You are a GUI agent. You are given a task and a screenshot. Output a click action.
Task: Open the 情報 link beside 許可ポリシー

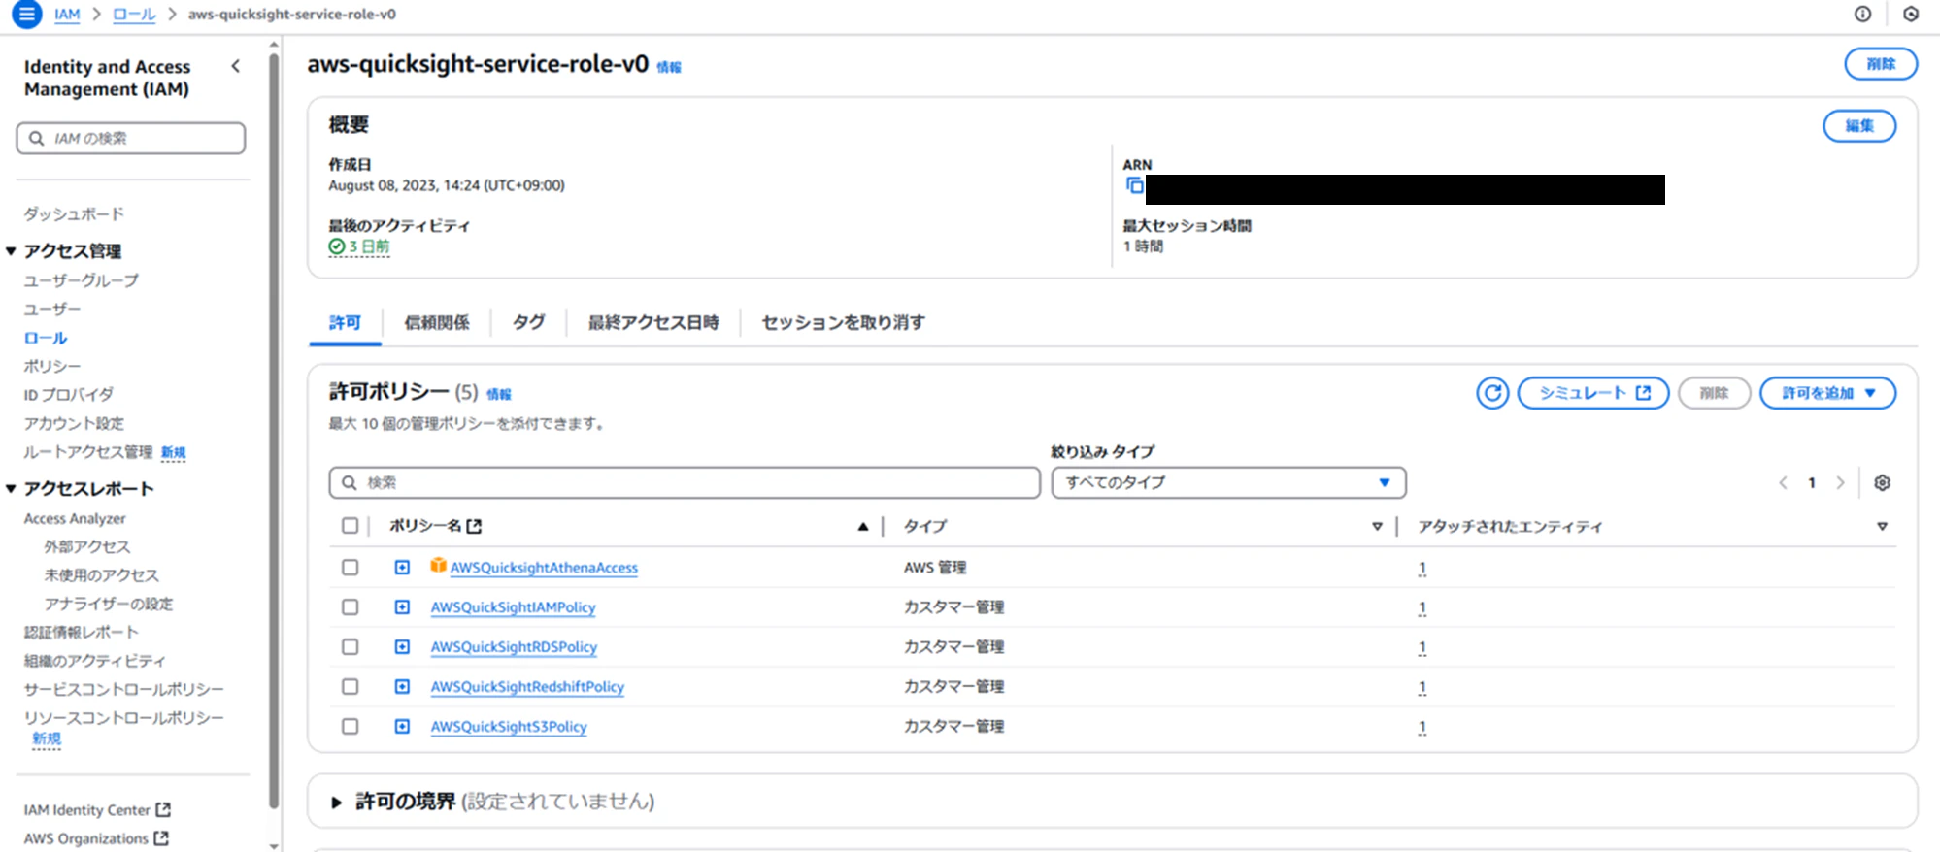(498, 394)
